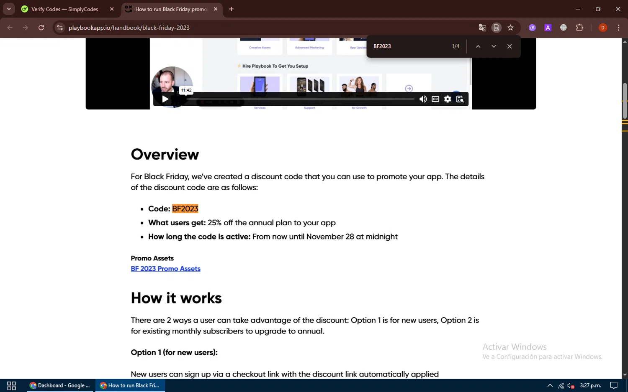
Task: Mute the video volume speaker icon
Action: [423, 99]
